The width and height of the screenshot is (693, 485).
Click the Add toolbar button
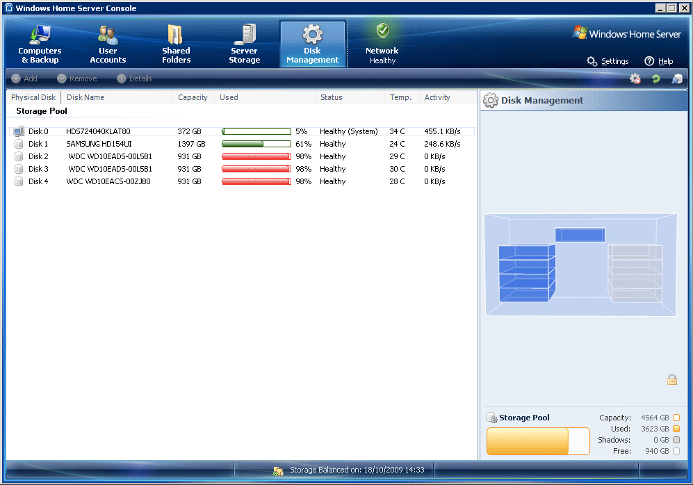(x=24, y=79)
